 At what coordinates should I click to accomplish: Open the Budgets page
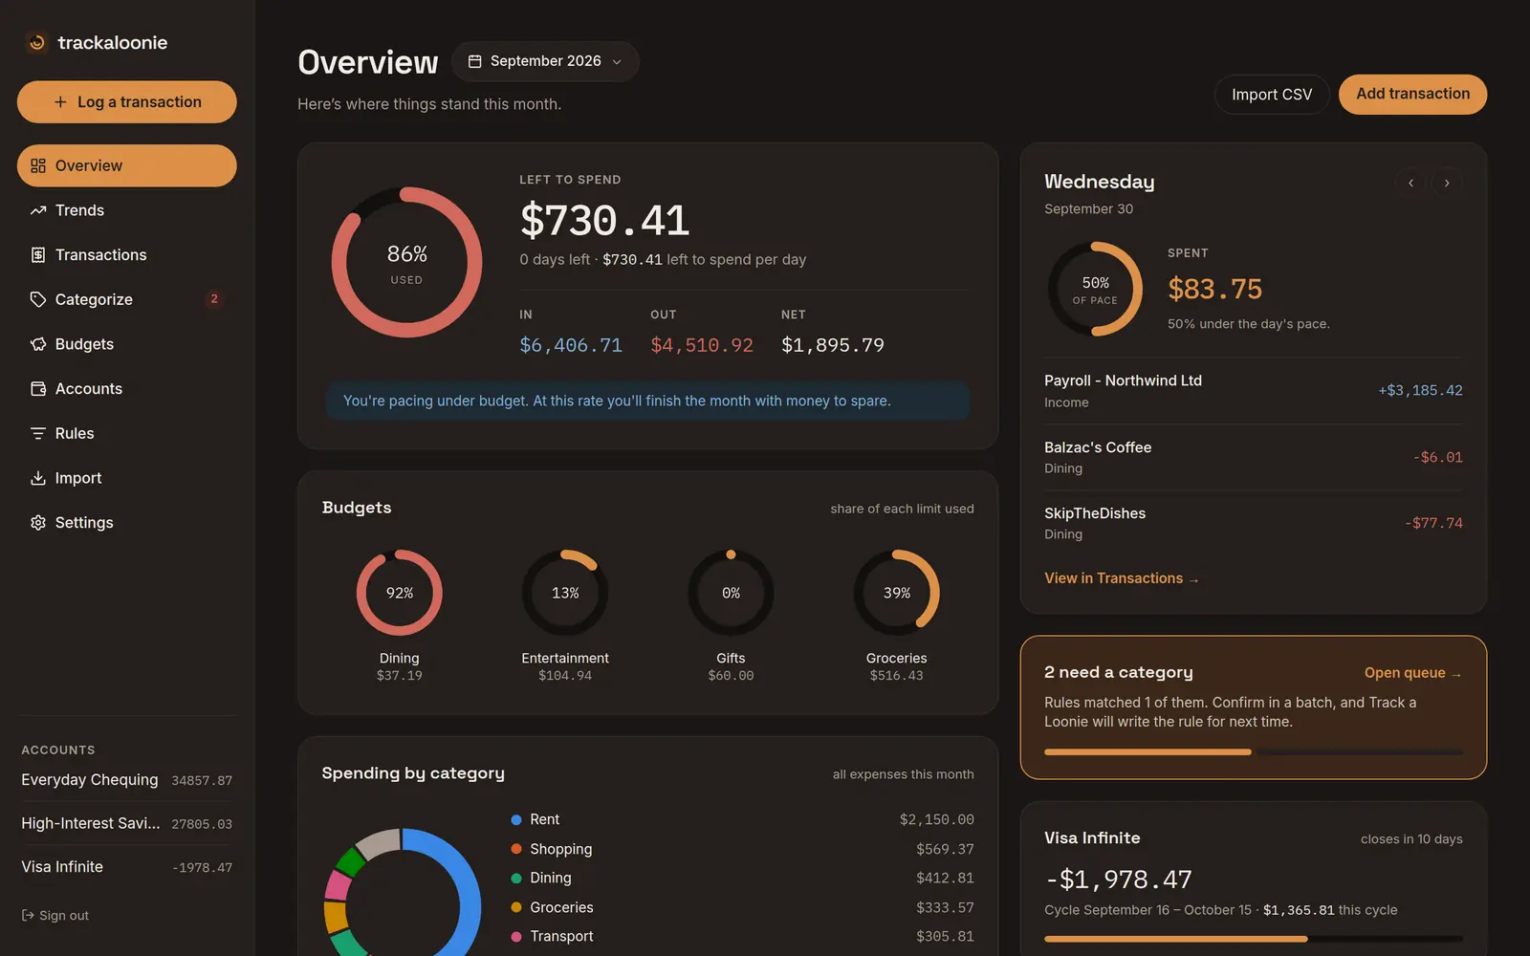tap(126, 344)
